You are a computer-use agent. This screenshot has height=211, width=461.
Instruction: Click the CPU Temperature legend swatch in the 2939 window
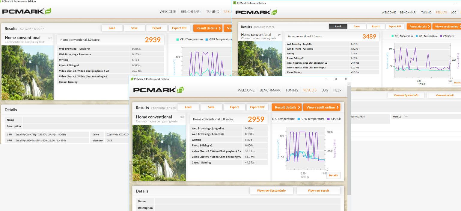pos(177,39)
